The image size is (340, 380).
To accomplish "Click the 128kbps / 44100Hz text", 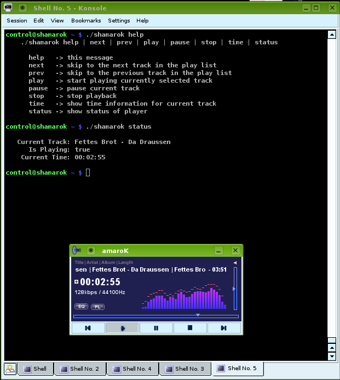I will [x=100, y=292].
